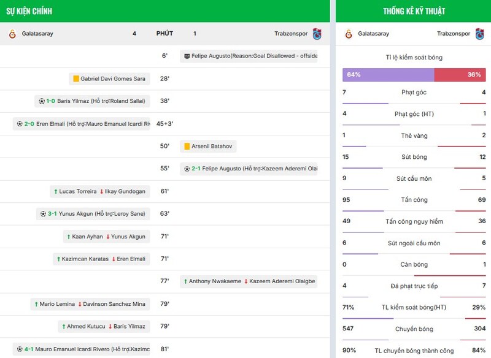Screen dimensions: 491x358
Task: Select the Anthony Nwakaeme substitution event
Action: [x=249, y=281]
